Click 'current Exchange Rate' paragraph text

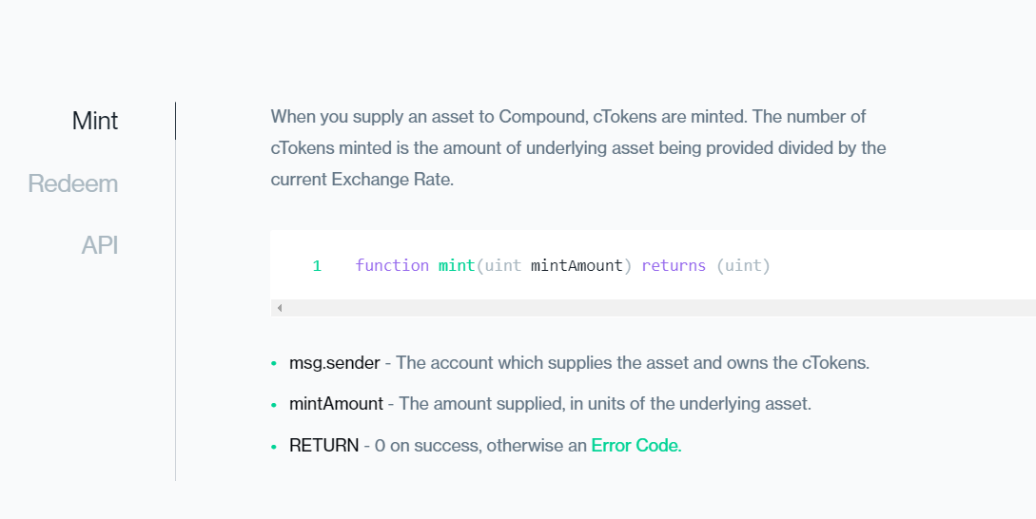pos(362,180)
